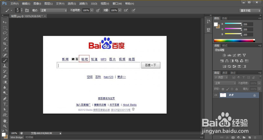Open the 基本功能 workspace dropdown
The width and height of the screenshot is (263, 140).
[x=250, y=11]
